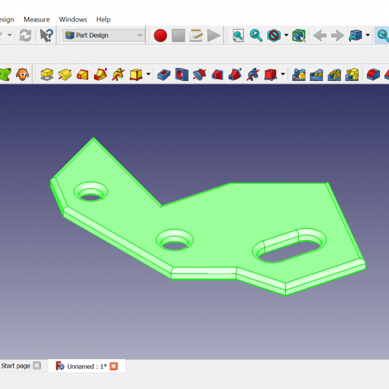Start recording a macro with red circle
The width and height of the screenshot is (389, 389).
point(160,35)
